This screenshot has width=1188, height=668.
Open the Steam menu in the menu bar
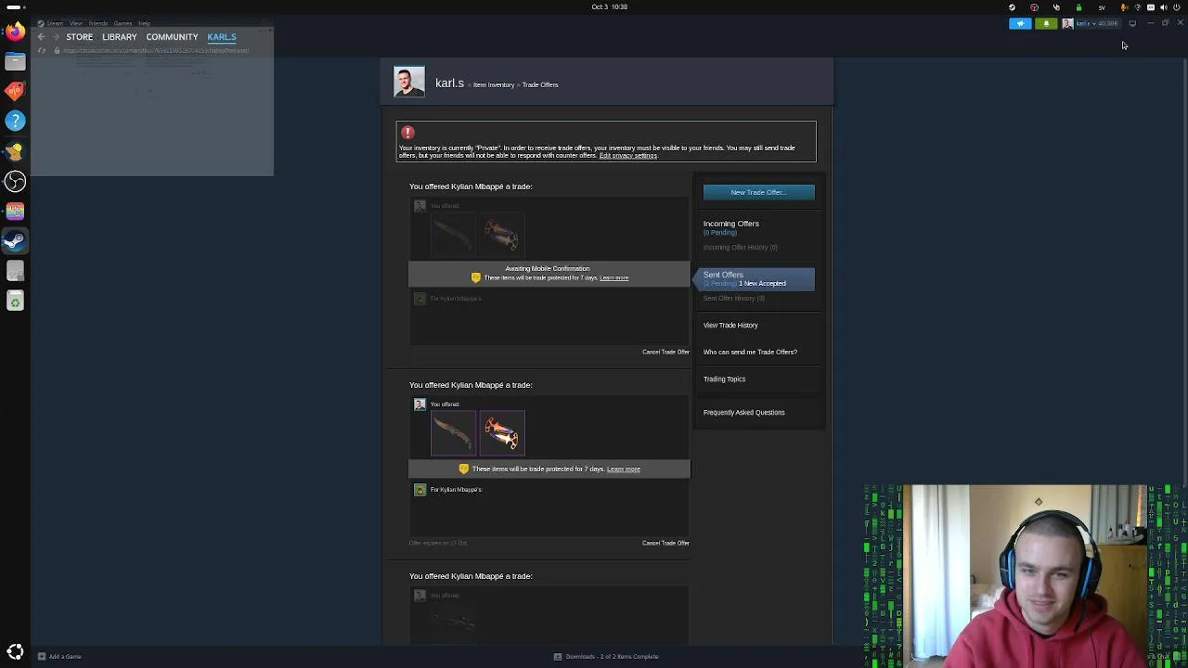point(55,23)
